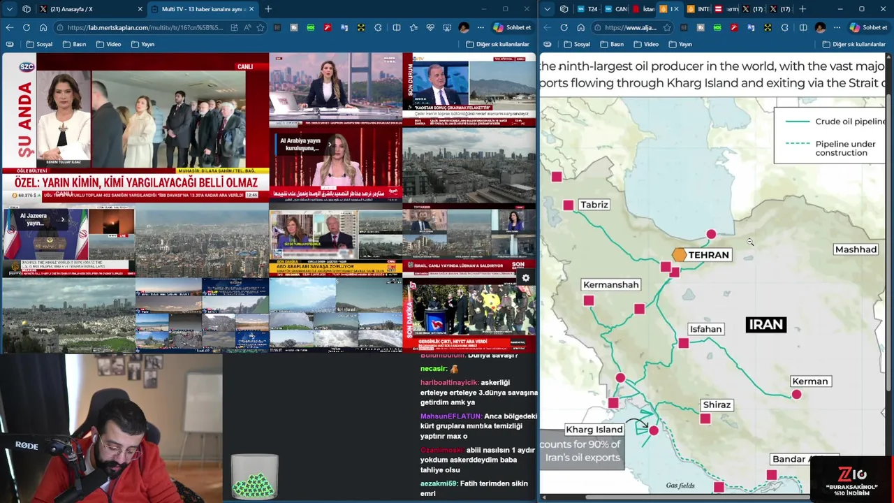Click Sohbet et Copilot button, left browser
The width and height of the screenshot is (894, 503).
pyautogui.click(x=512, y=27)
